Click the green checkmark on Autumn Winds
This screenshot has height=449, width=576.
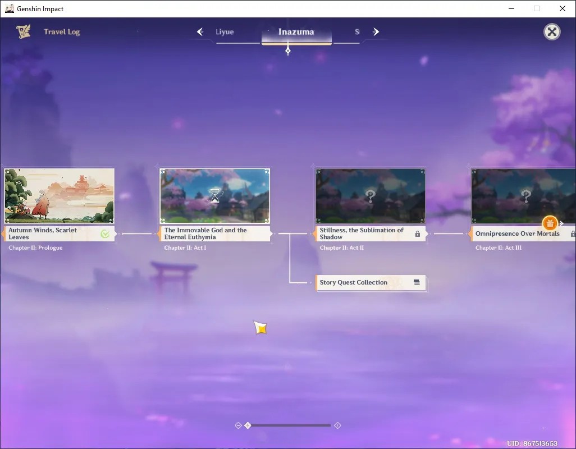pyautogui.click(x=105, y=234)
